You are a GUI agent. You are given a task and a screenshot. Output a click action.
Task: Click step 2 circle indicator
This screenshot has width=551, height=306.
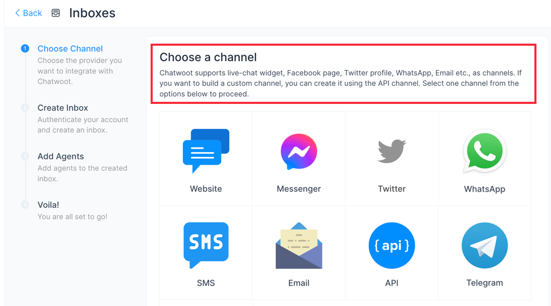(x=25, y=108)
